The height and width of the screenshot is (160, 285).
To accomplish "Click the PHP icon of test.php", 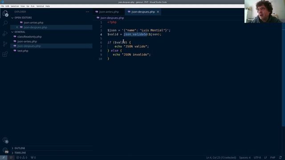I will tap(15, 51).
